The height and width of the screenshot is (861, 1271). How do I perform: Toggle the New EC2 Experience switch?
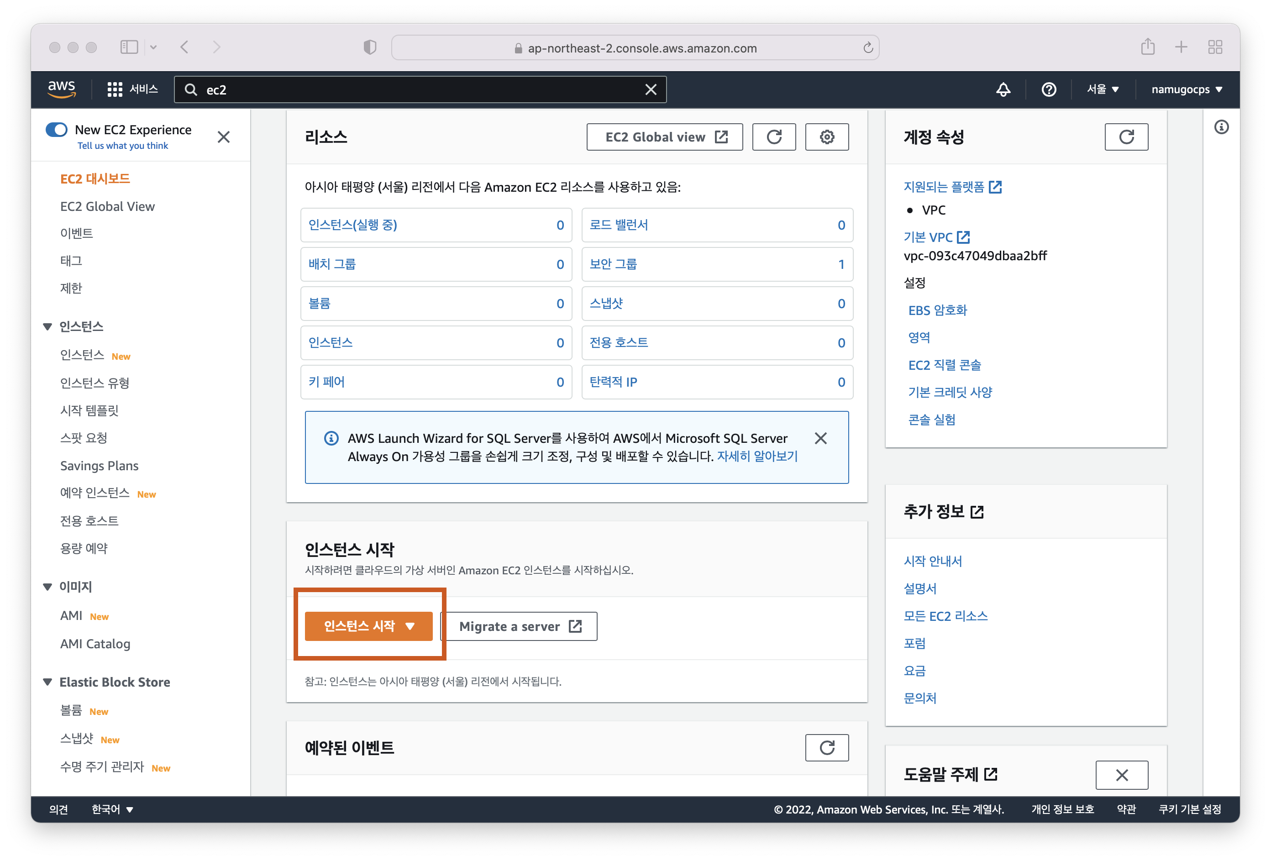[56, 130]
